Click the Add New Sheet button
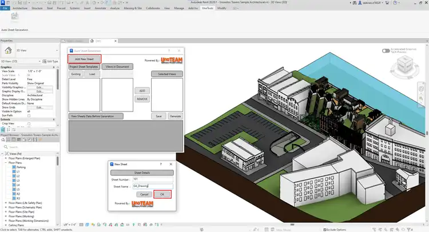 tap(84, 59)
